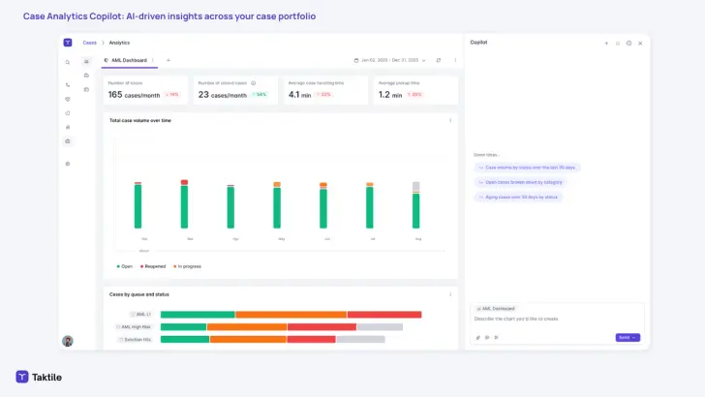
Task: Click the Average case handling time card
Action: pos(325,90)
